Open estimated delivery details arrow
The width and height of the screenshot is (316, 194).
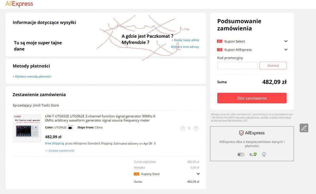[x=155, y=144]
